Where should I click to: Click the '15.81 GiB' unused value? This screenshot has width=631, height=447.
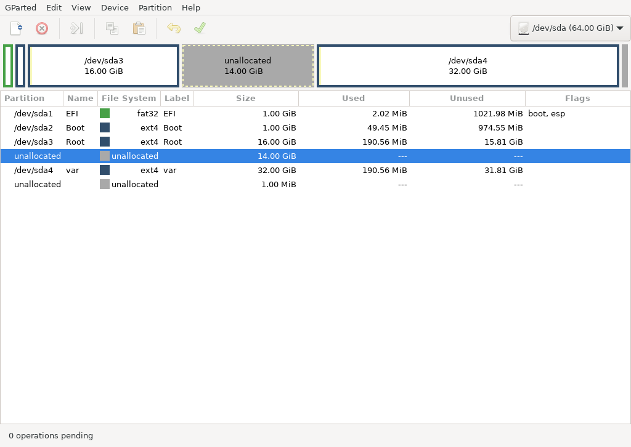[503, 142]
